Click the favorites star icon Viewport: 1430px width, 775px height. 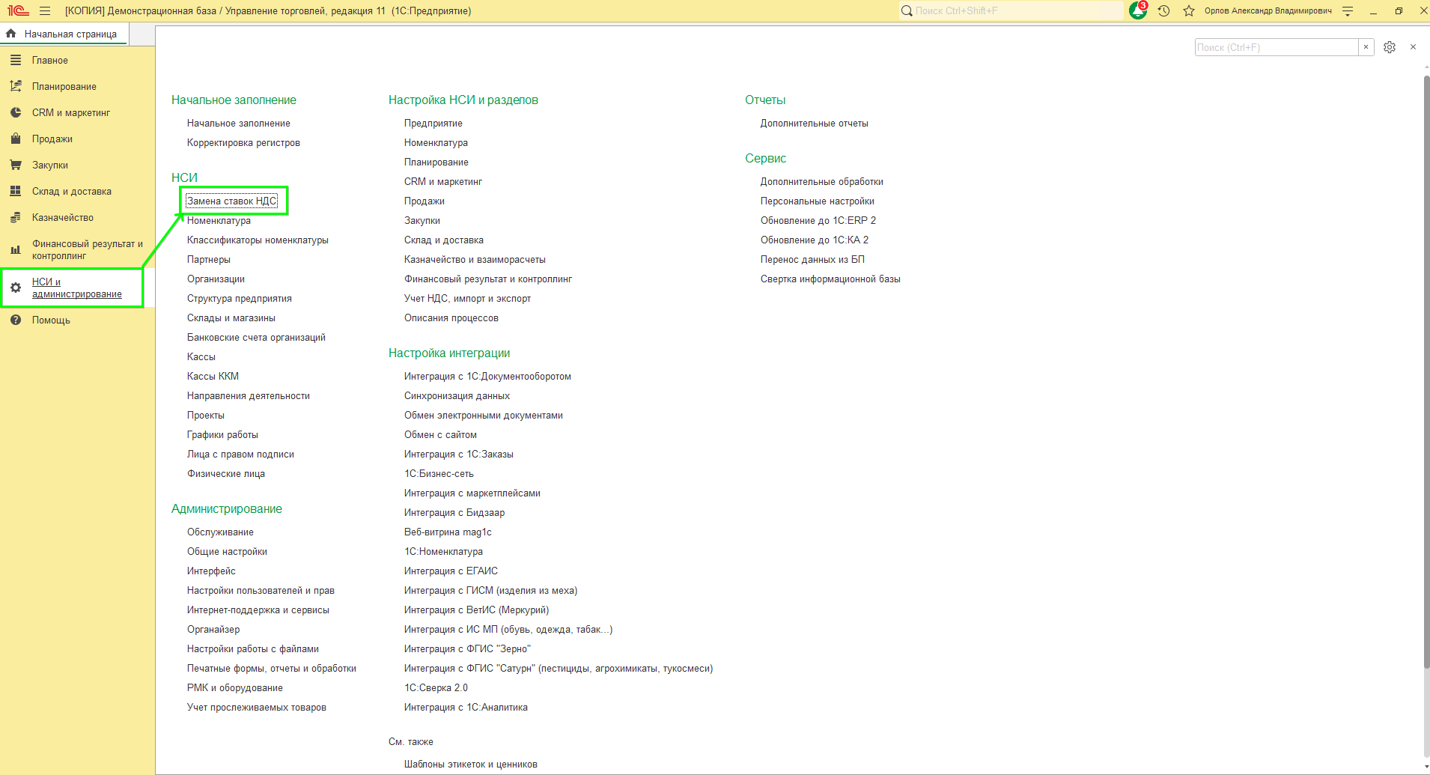click(x=1189, y=10)
